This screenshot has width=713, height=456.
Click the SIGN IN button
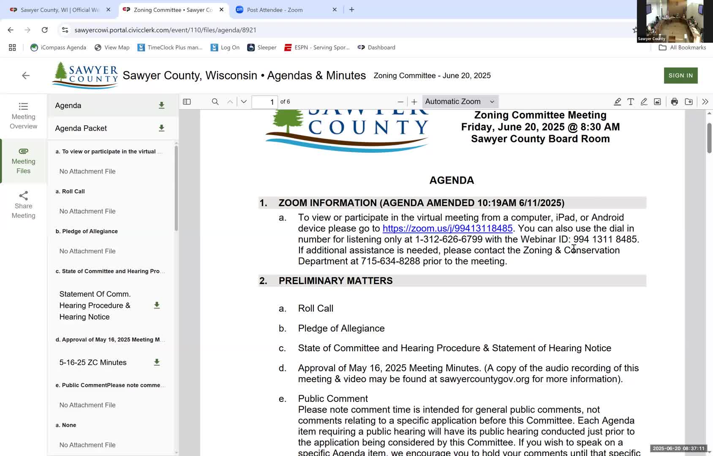[x=680, y=76]
